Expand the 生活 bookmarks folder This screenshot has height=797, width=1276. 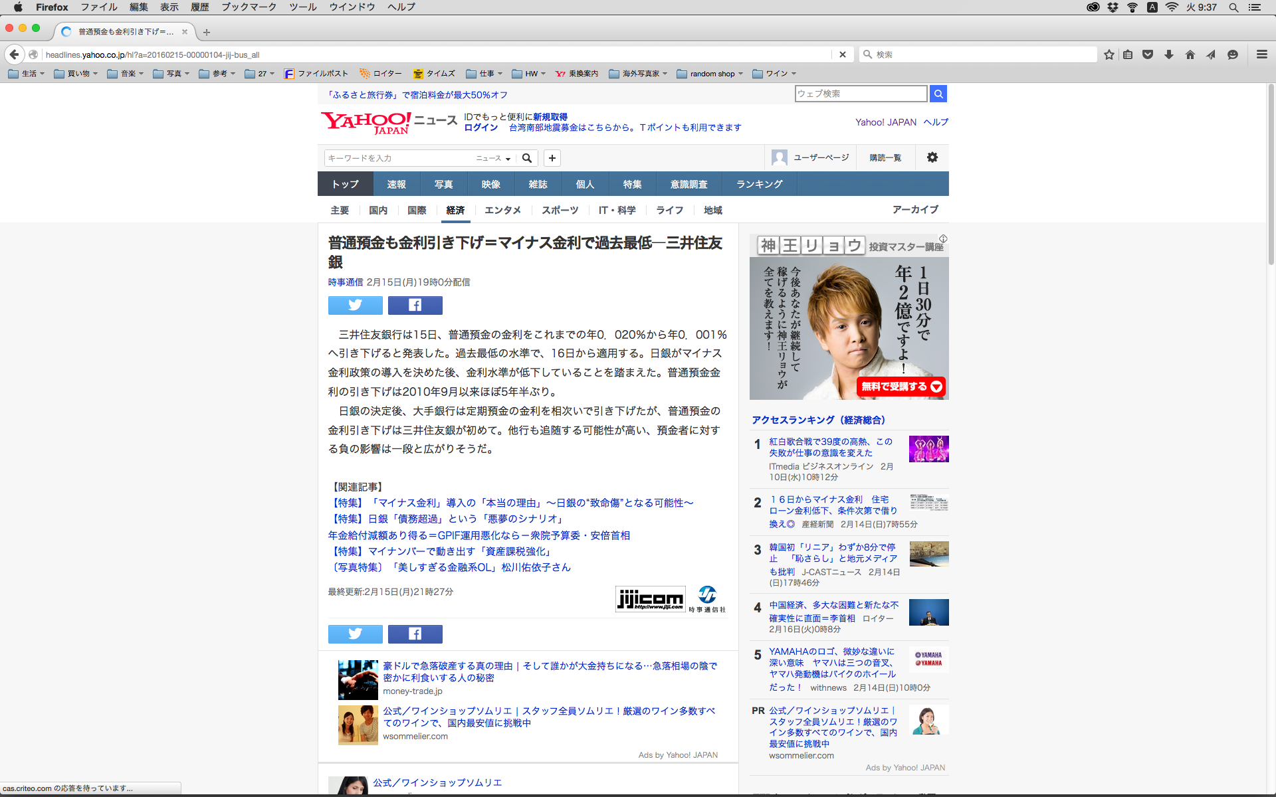tap(27, 74)
